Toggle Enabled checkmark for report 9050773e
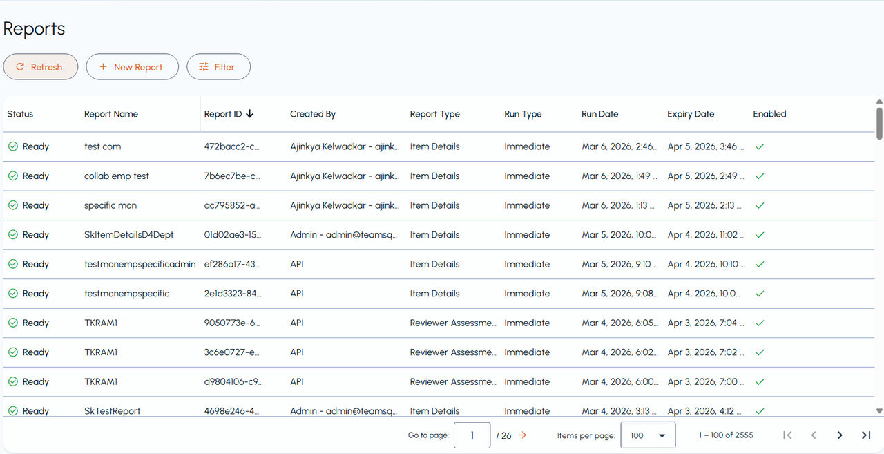This screenshot has height=454, width=884. click(760, 323)
